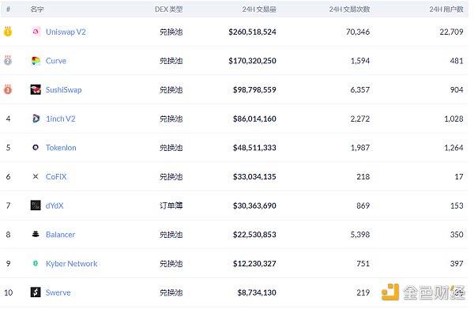Open the Kyber Network link
This screenshot has height=309, width=474.
71,264
